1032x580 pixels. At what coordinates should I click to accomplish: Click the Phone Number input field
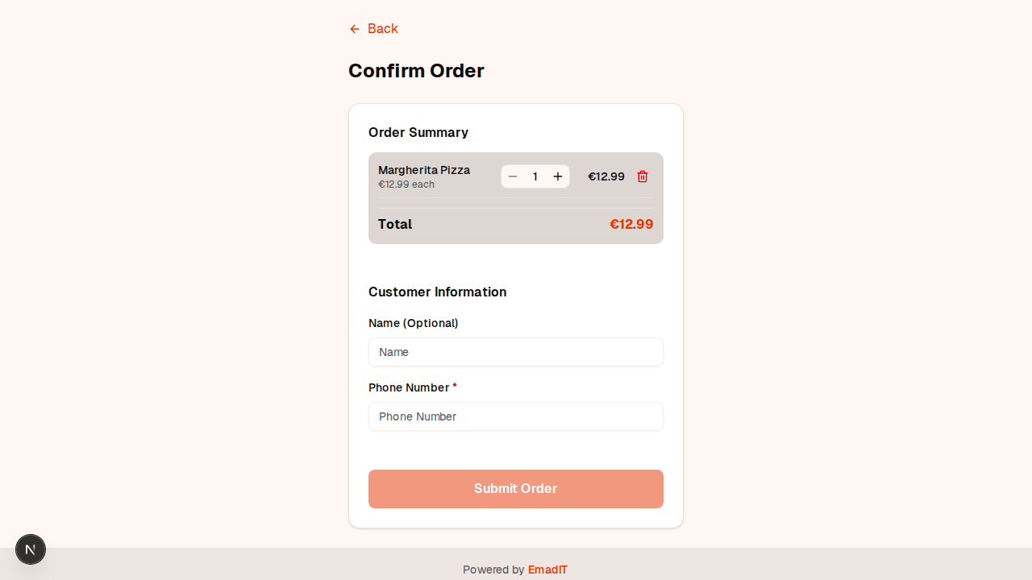click(515, 416)
